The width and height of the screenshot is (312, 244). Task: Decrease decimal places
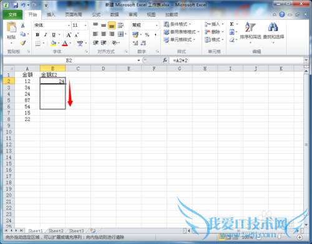(x=144, y=43)
